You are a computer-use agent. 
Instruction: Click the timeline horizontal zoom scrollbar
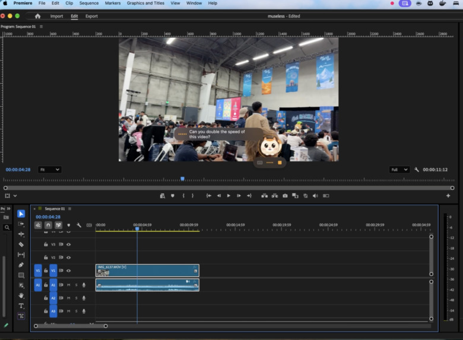pyautogui.click(x=71, y=326)
